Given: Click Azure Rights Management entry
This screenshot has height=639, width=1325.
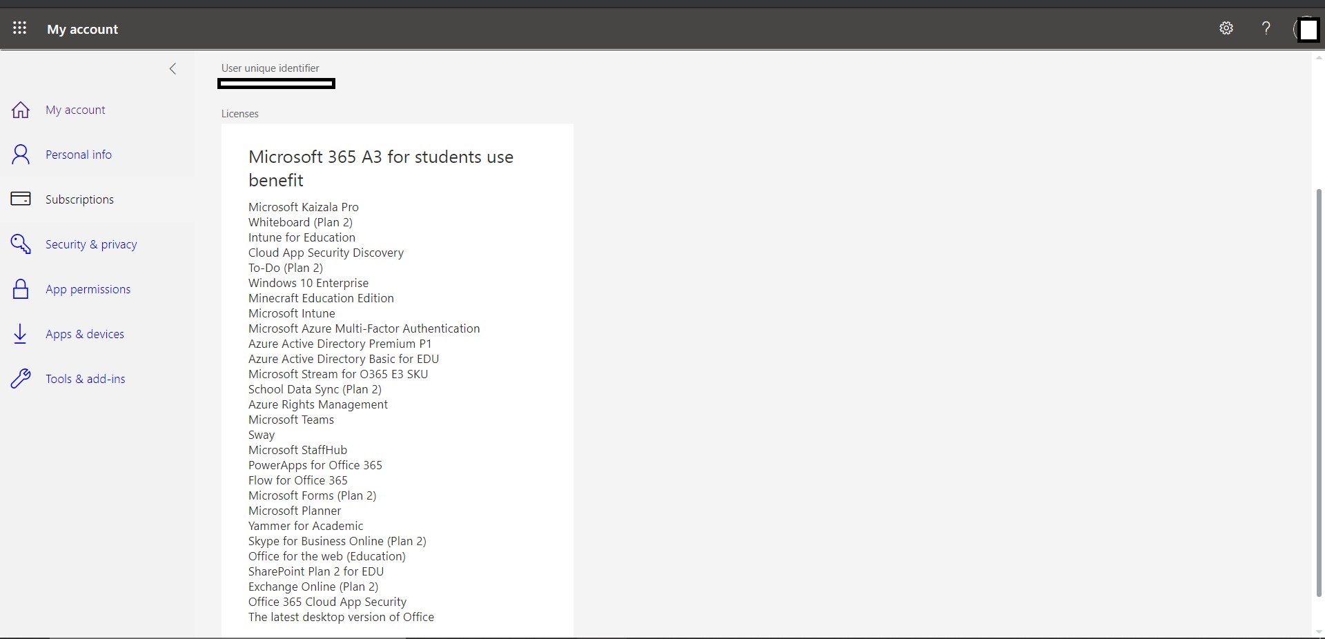Looking at the screenshot, I should [318, 404].
